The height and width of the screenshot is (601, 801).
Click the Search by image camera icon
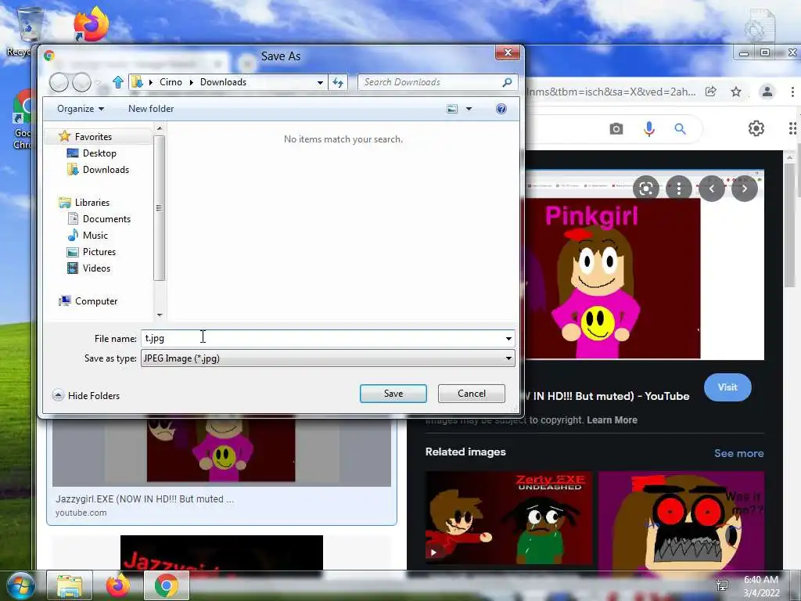pos(616,129)
